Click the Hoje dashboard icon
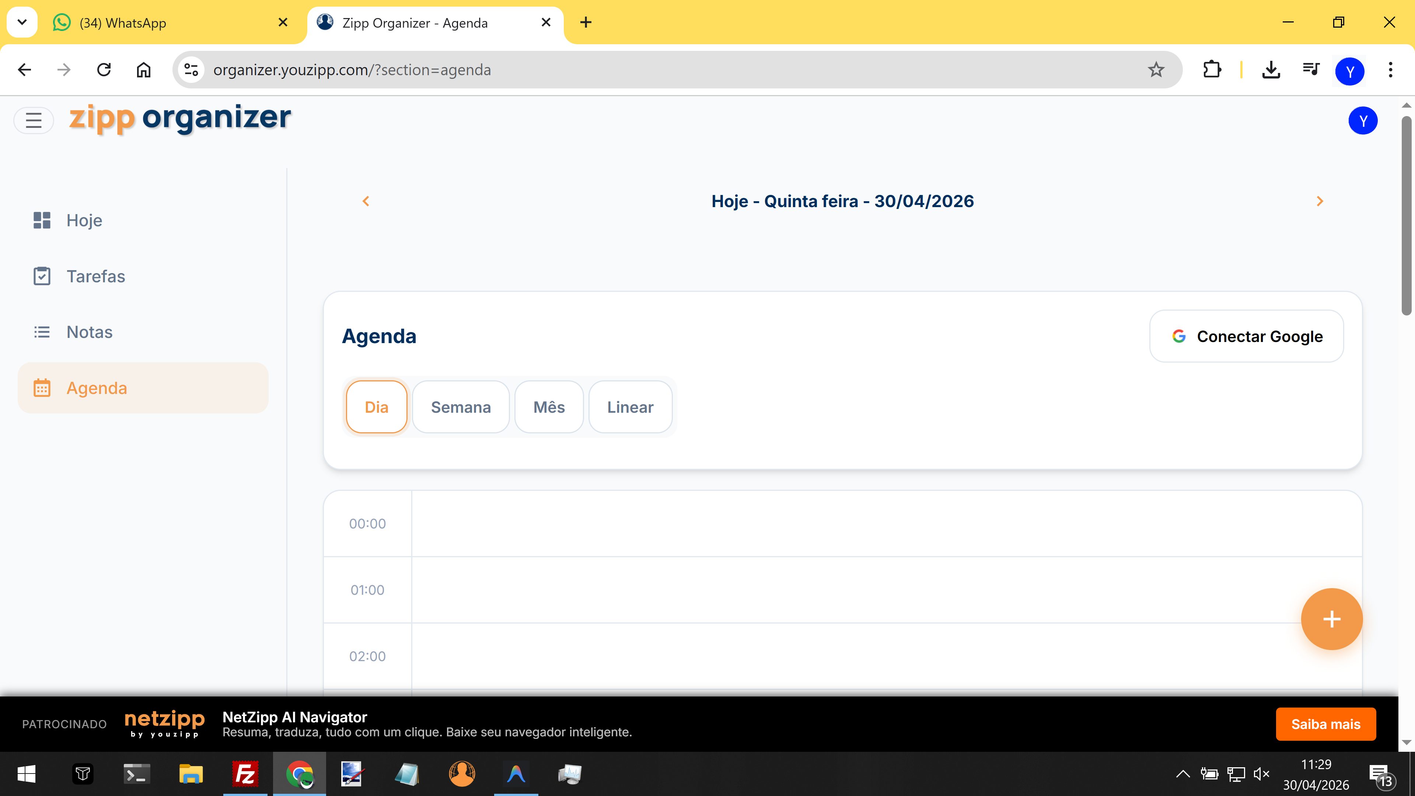 point(42,220)
